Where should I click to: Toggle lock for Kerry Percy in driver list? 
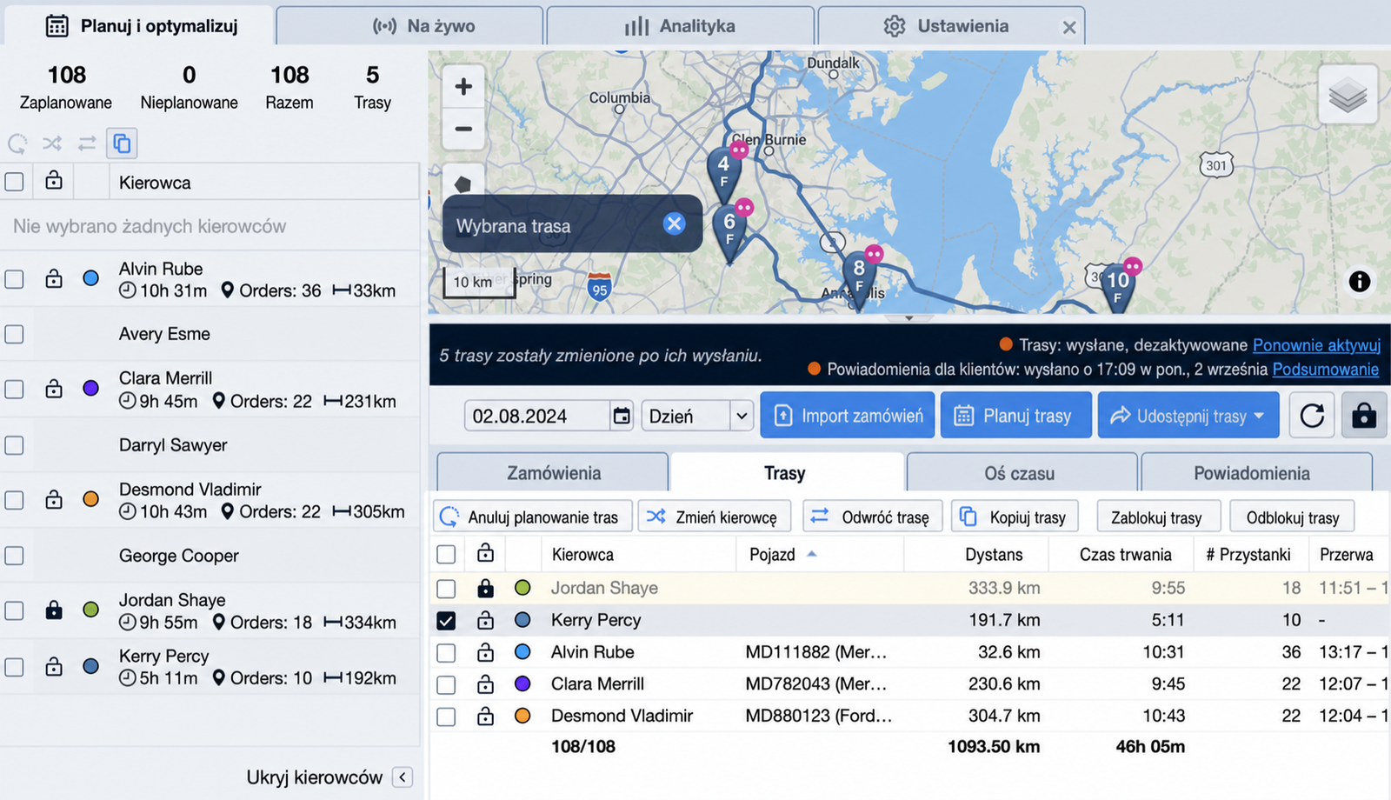coord(54,667)
